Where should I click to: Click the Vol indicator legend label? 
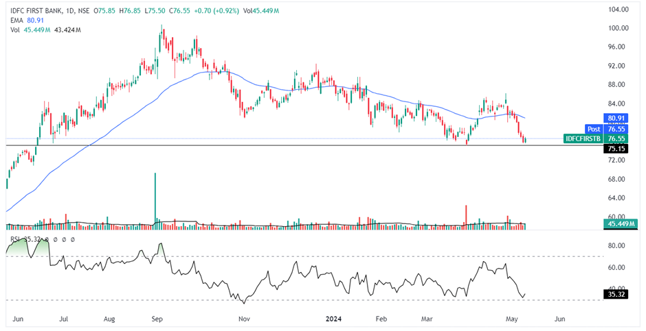[15, 30]
